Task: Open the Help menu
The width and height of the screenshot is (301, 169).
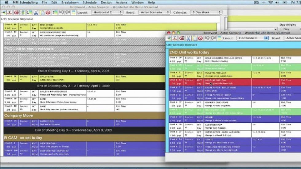Action: (x=151, y=2)
